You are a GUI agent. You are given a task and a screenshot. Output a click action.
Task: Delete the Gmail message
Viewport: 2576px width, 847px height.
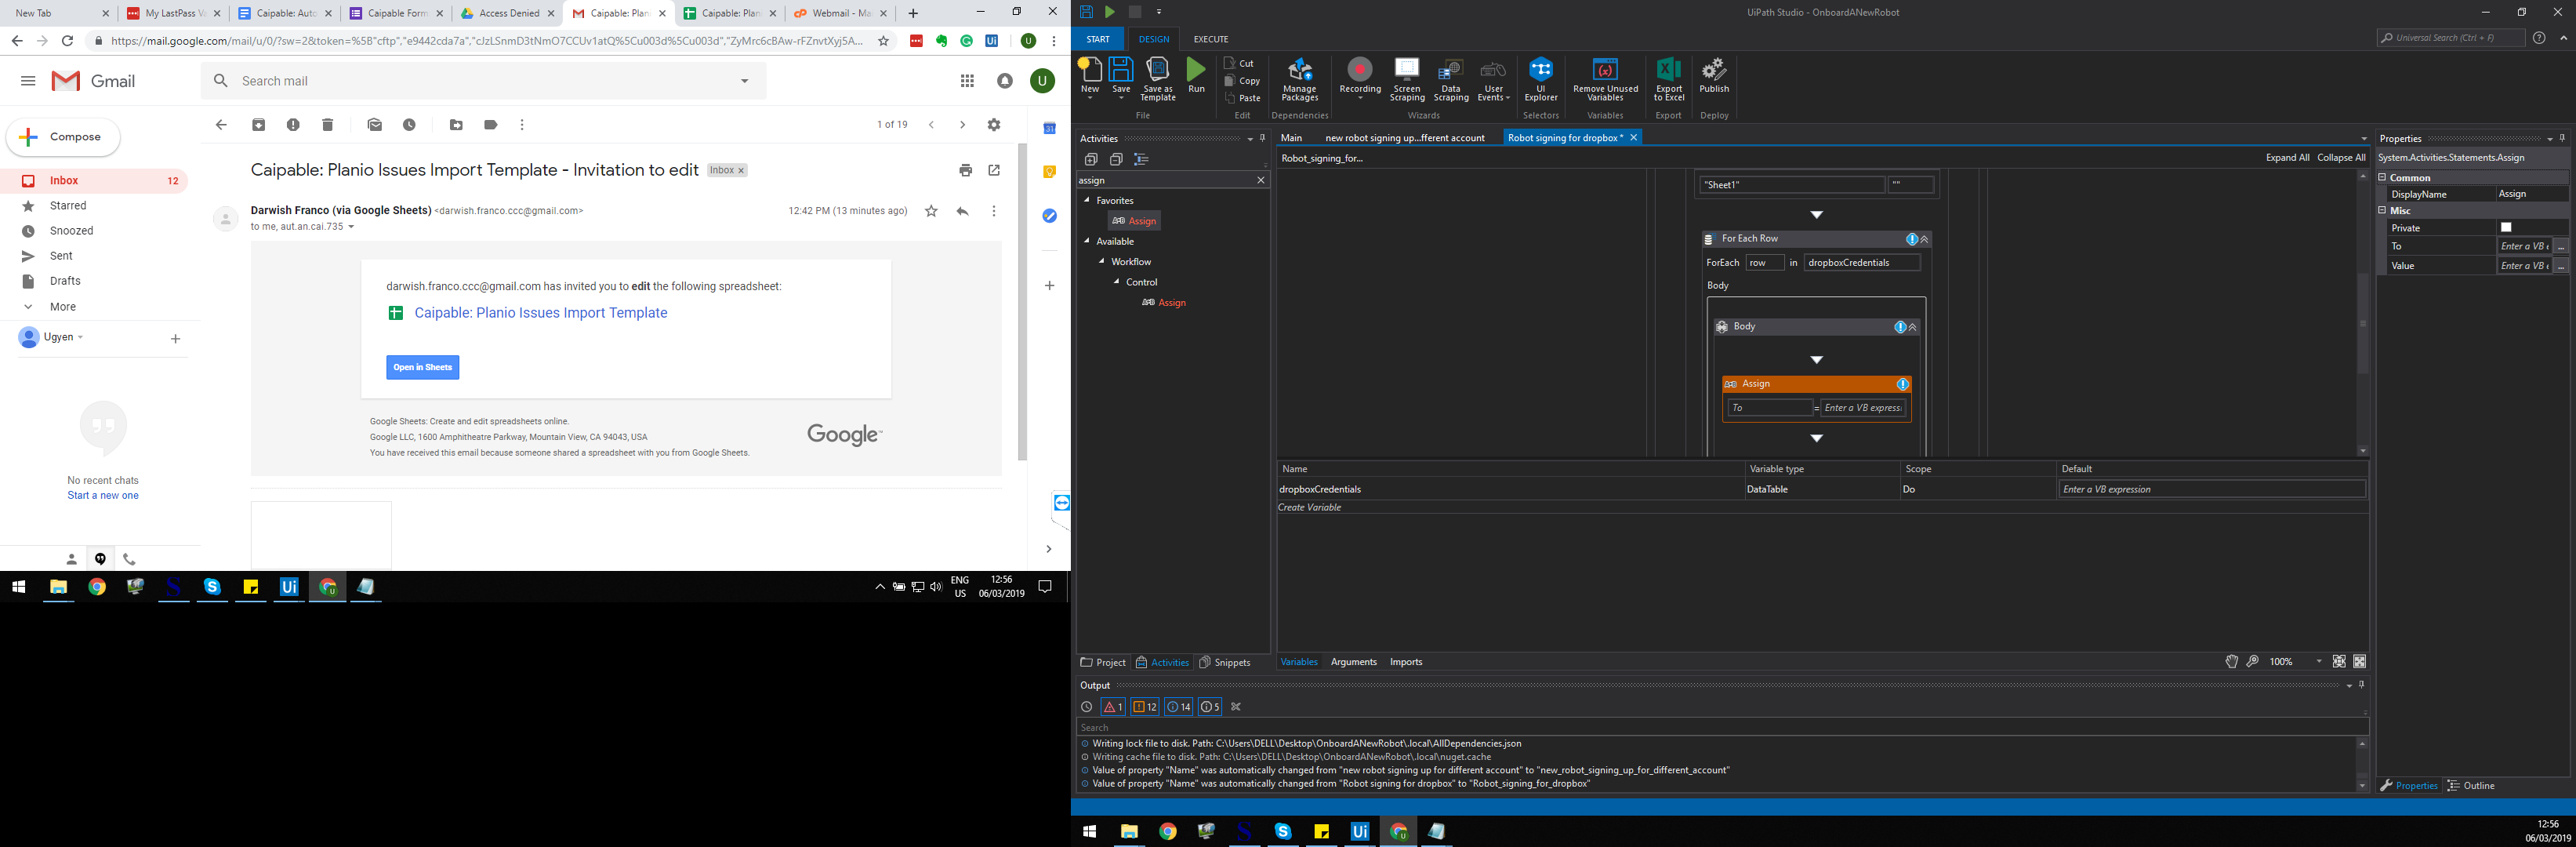coord(327,125)
